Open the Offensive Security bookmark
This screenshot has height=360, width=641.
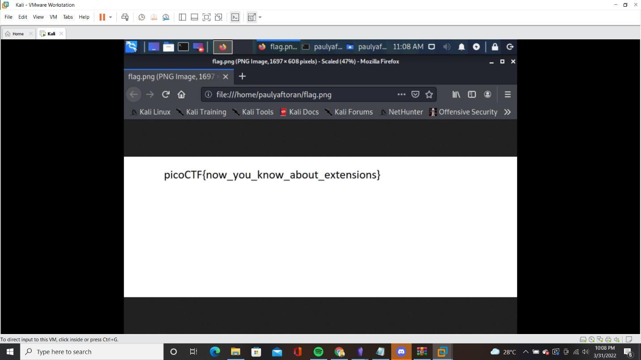[x=463, y=112]
